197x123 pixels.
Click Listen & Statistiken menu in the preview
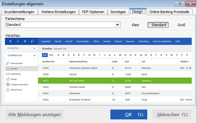[x=162, y=41]
